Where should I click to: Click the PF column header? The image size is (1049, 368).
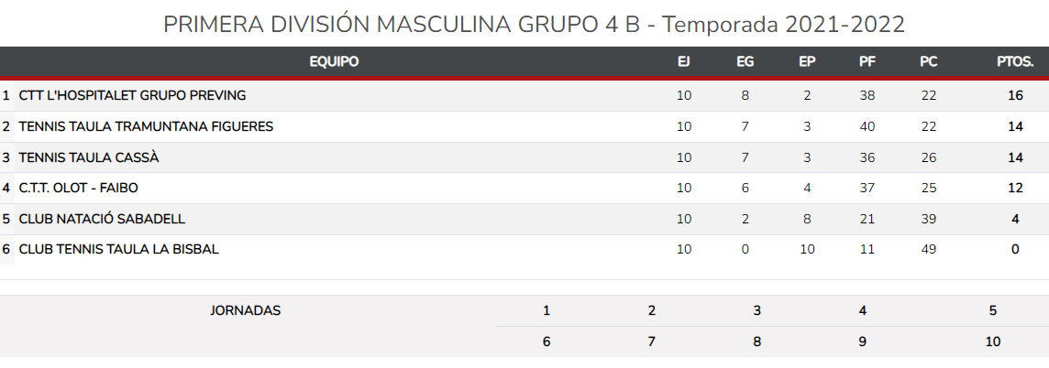[x=867, y=62]
